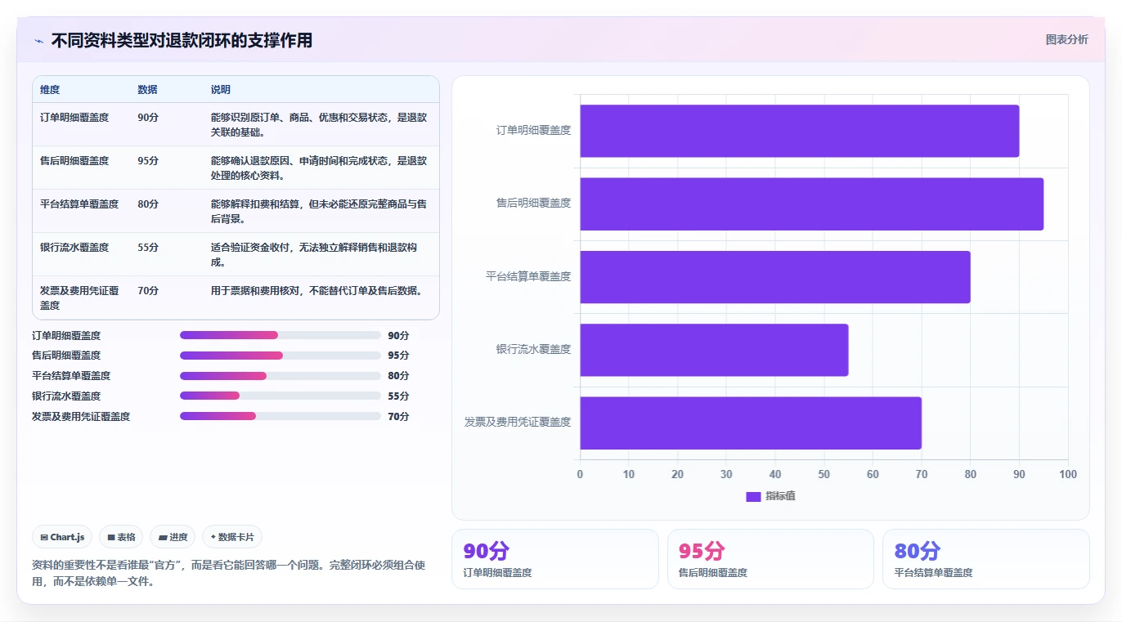1122x622 pixels.
Task: Click the title 不同资料类型对退款闭环的支撑作用
Action: [182, 40]
